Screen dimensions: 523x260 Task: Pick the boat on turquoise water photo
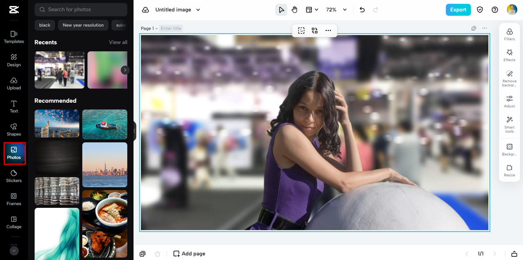(x=105, y=124)
